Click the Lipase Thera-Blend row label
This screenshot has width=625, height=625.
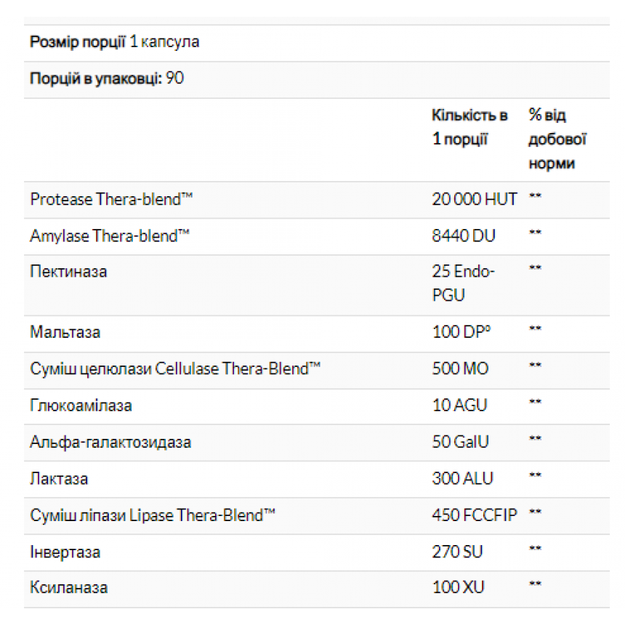(153, 515)
